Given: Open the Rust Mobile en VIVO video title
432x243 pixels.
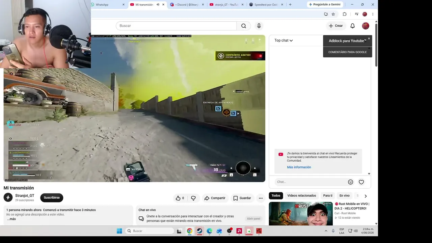Looking at the screenshot, I should coord(353,206).
